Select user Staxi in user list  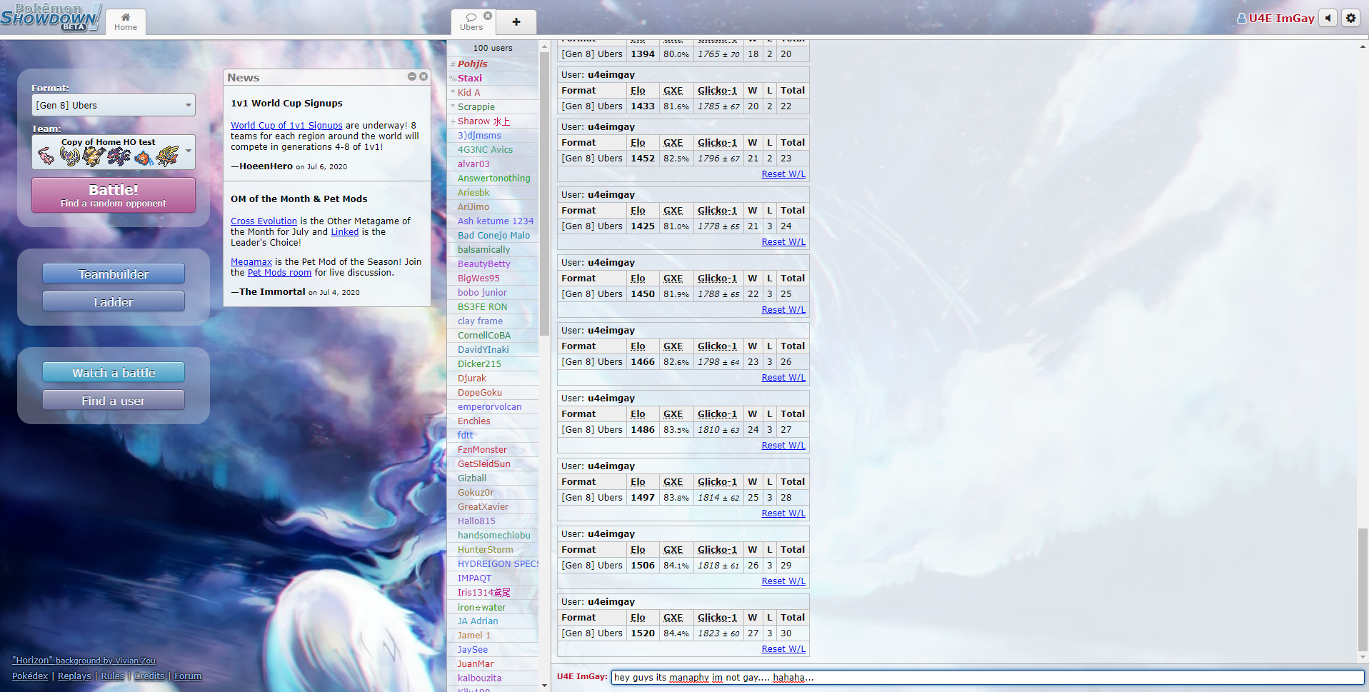pyautogui.click(x=493, y=78)
